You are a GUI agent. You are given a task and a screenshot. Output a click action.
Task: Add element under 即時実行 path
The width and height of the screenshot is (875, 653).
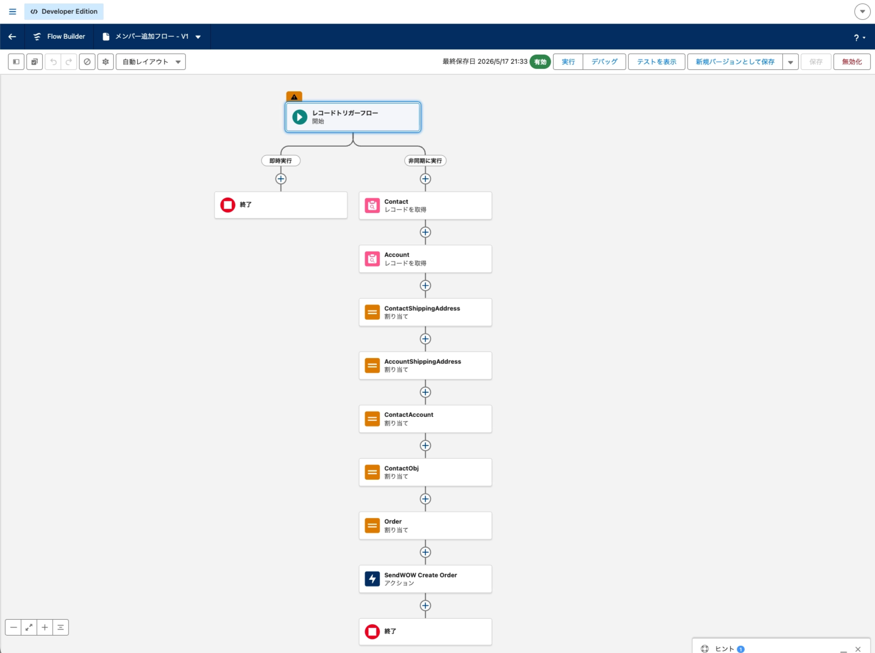click(281, 179)
